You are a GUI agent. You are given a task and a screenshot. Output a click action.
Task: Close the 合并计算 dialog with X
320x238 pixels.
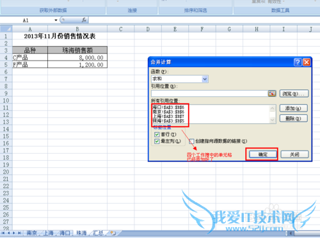(x=307, y=62)
